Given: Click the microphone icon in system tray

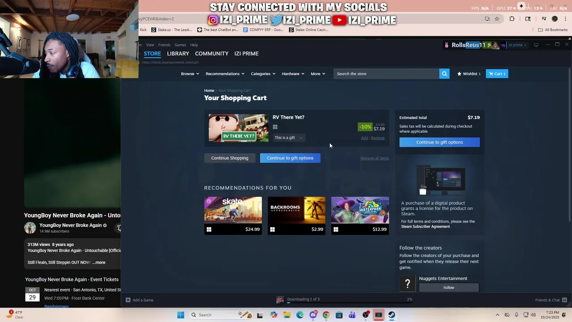Looking at the screenshot, I should (517, 315).
